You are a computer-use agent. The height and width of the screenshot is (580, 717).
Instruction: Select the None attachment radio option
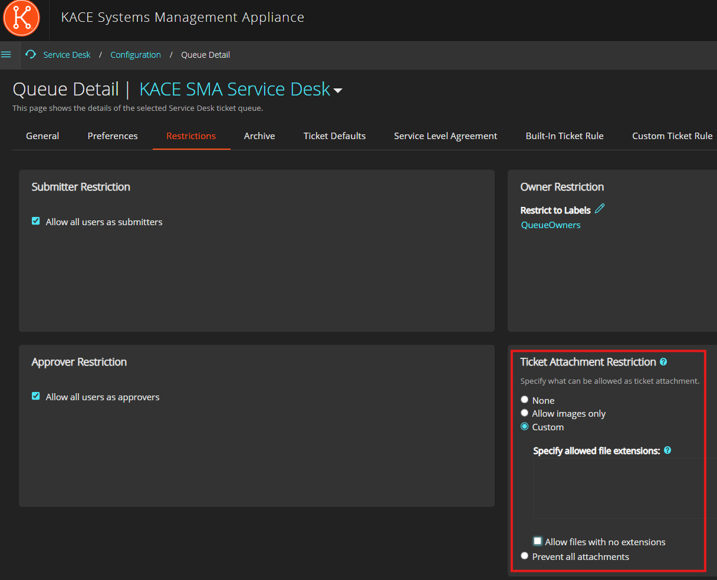[x=524, y=400]
